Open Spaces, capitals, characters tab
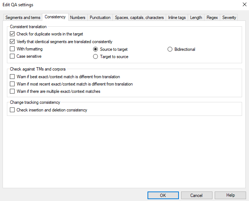The image size is (249, 201). [139, 18]
